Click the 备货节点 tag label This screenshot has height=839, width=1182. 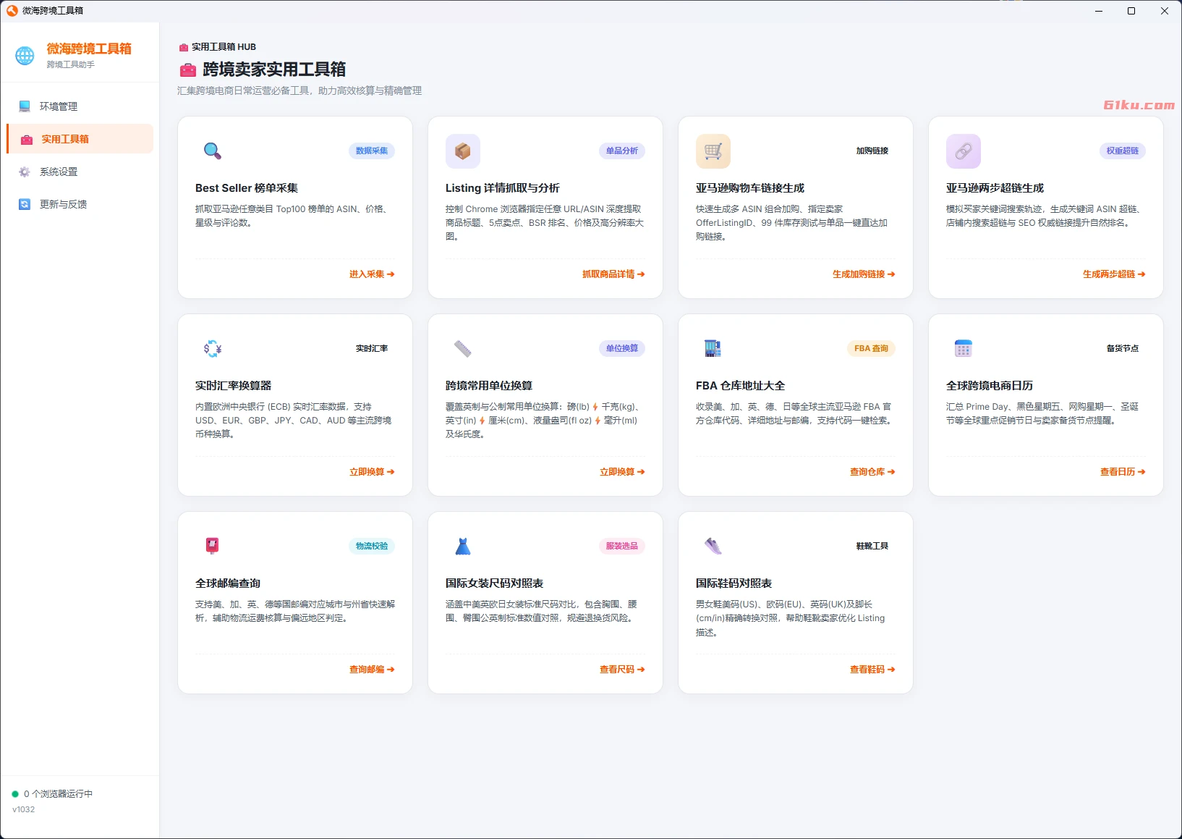click(1123, 349)
